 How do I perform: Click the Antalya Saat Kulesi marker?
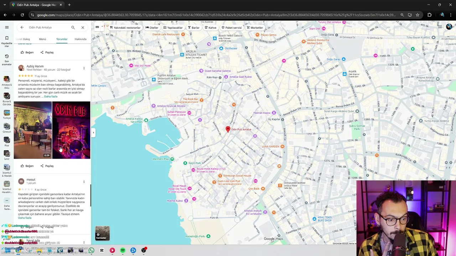[227, 77]
